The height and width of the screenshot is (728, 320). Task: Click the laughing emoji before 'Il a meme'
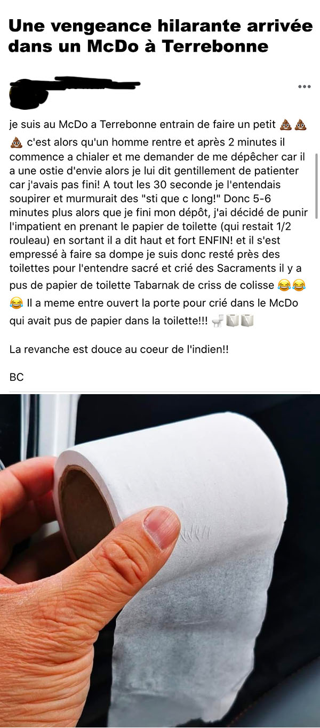tap(17, 303)
